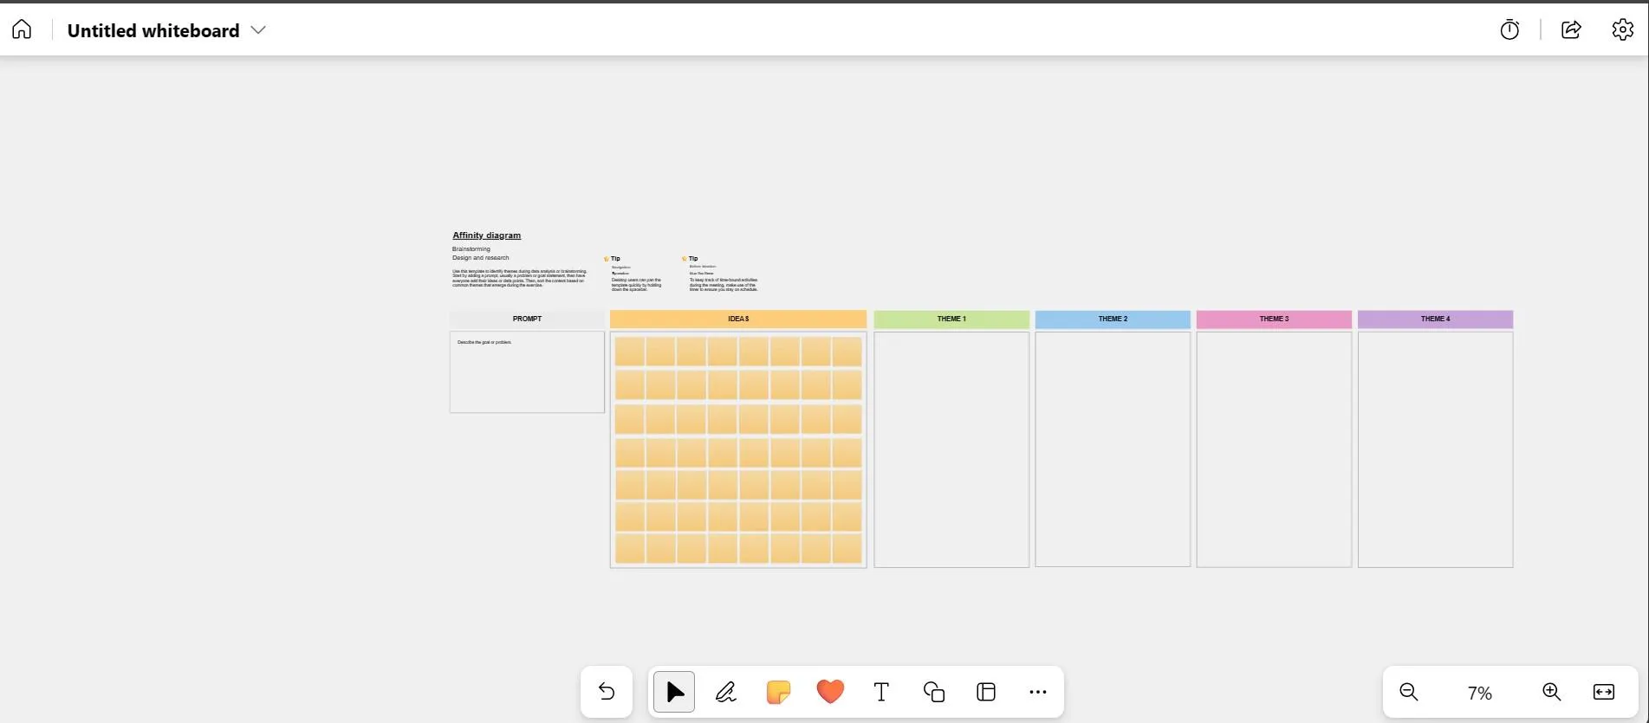Undo the last action
Image resolution: width=1649 pixels, height=723 pixels.
pyautogui.click(x=607, y=692)
